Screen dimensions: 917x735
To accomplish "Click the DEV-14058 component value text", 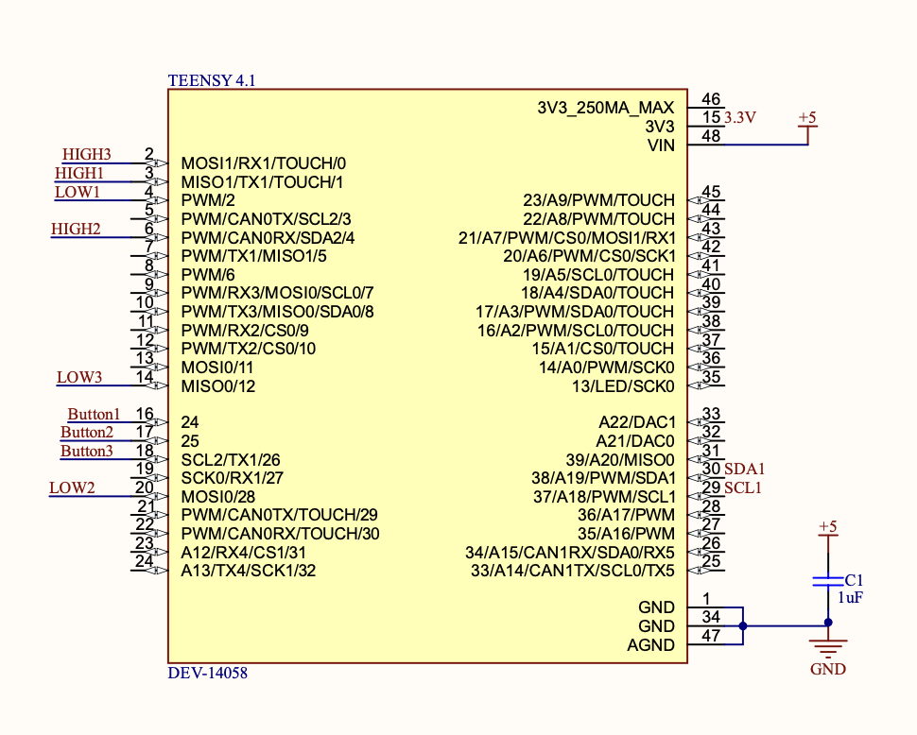I will click(x=208, y=673).
